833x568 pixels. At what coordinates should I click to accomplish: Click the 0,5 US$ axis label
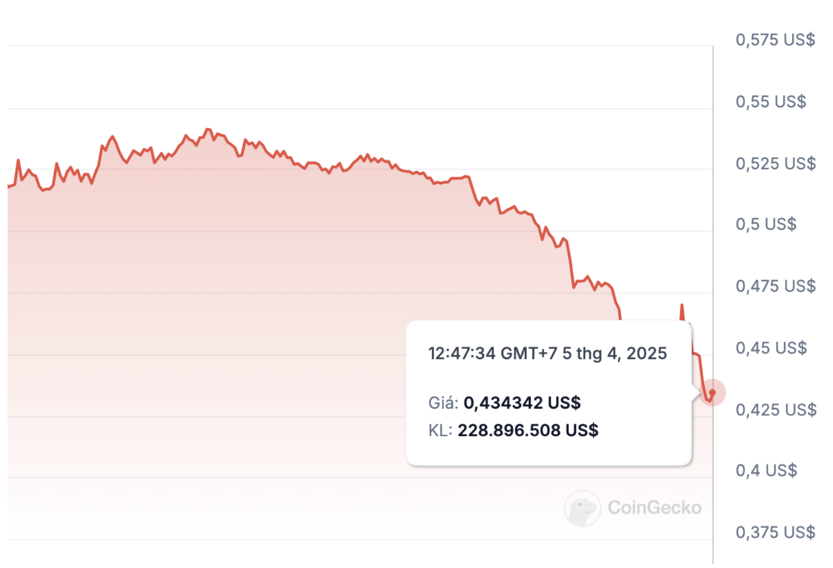pyautogui.click(x=766, y=224)
